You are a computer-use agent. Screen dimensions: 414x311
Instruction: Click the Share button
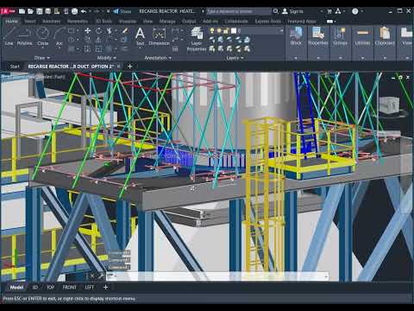(122, 11)
